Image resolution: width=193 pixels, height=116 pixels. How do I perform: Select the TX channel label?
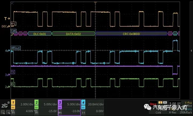[x=13, y=72]
